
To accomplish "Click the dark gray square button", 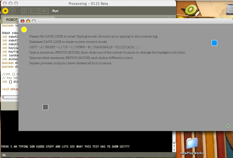I will coord(45,107).
